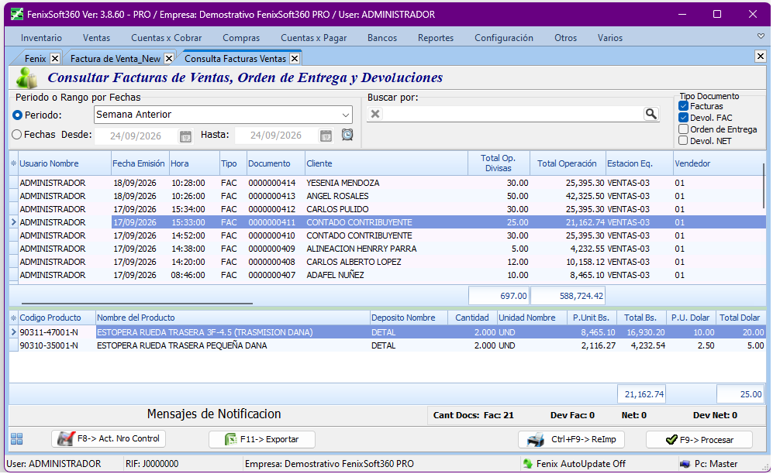This screenshot has width=773, height=474.
Task: Click the Buscar por search field
Action: click(512, 114)
